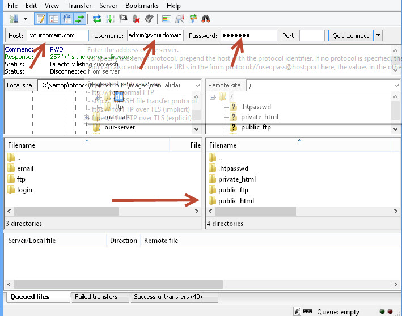The width and height of the screenshot is (402, 316).
Task: Open the Quickconnect history dropdown
Action: click(x=379, y=36)
